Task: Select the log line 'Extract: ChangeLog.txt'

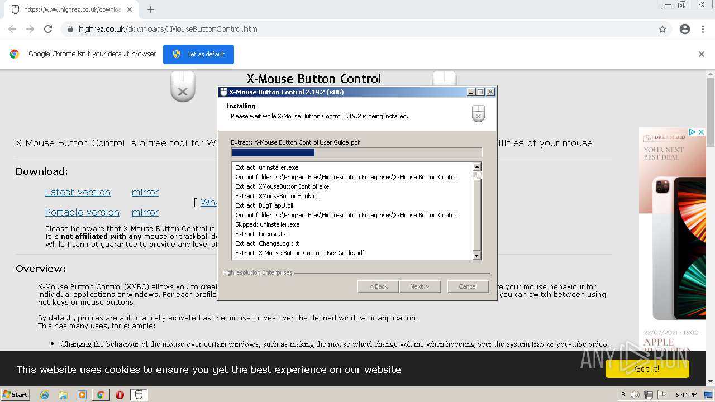Action: 267,243
